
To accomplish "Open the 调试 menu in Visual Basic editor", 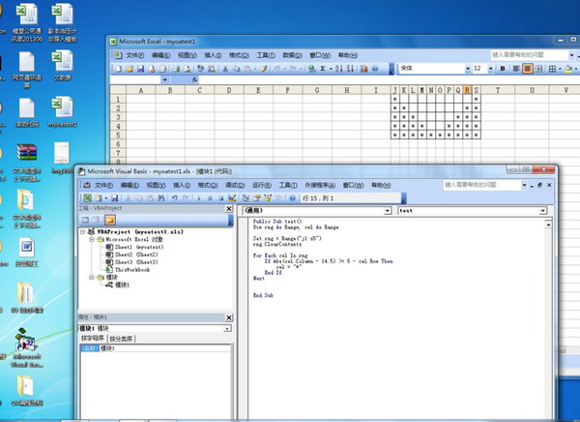I will coord(235,185).
